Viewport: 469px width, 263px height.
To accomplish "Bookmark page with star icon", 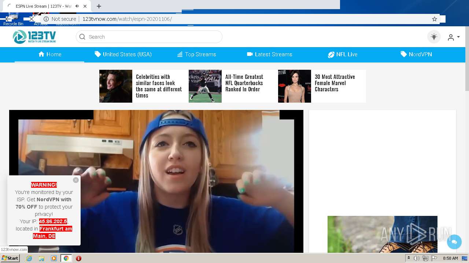I will click(x=435, y=19).
